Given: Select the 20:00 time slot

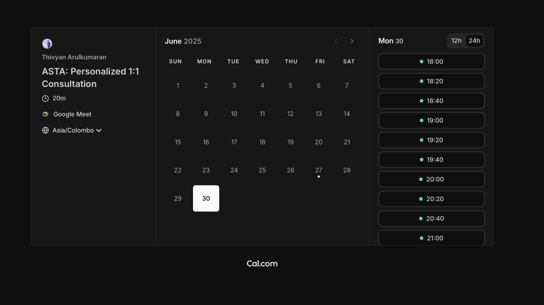Looking at the screenshot, I should 431,179.
